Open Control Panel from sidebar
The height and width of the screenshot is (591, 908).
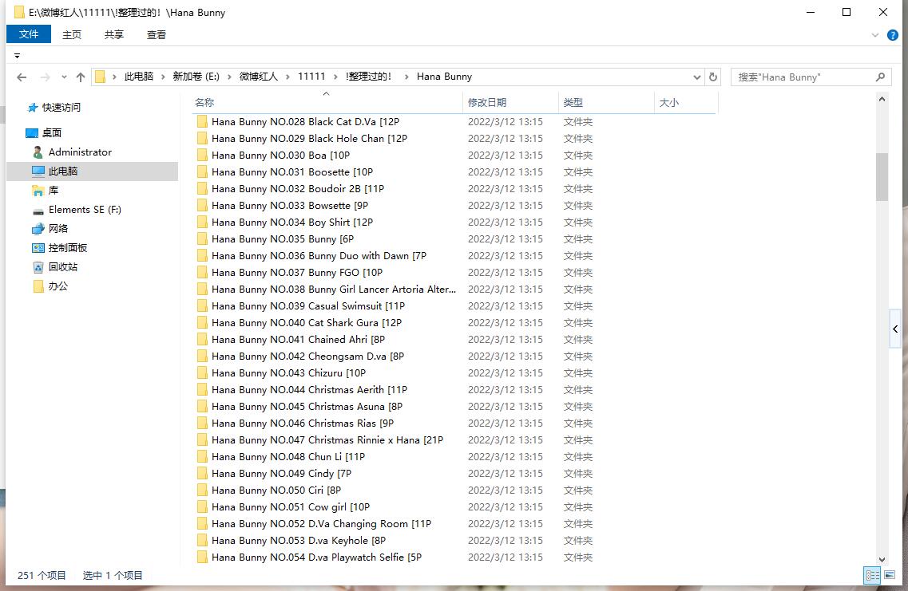68,247
